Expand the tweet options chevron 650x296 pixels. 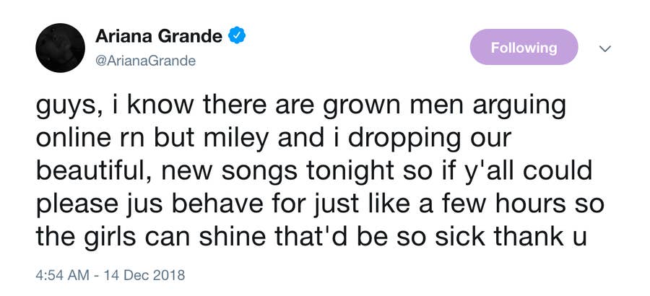(x=605, y=48)
